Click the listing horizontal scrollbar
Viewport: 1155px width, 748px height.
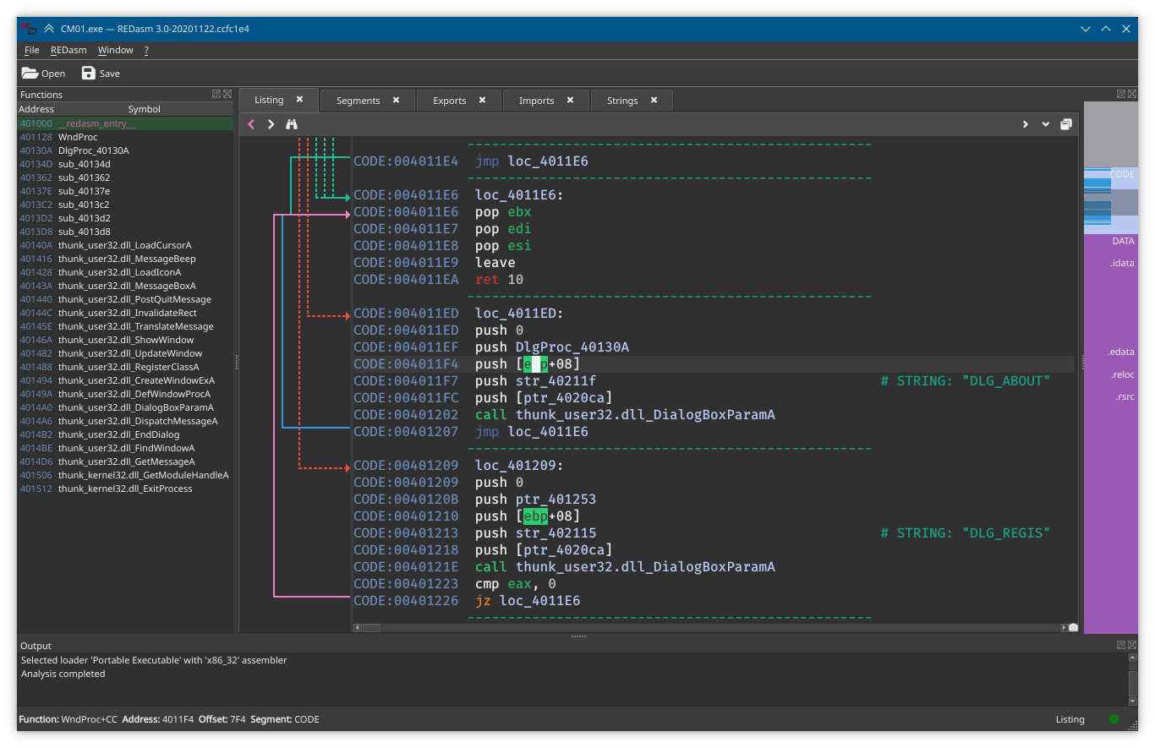click(x=710, y=628)
